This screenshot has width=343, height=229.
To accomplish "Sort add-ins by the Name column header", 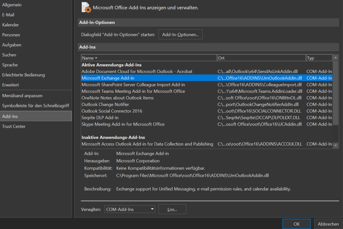I will coord(149,58).
